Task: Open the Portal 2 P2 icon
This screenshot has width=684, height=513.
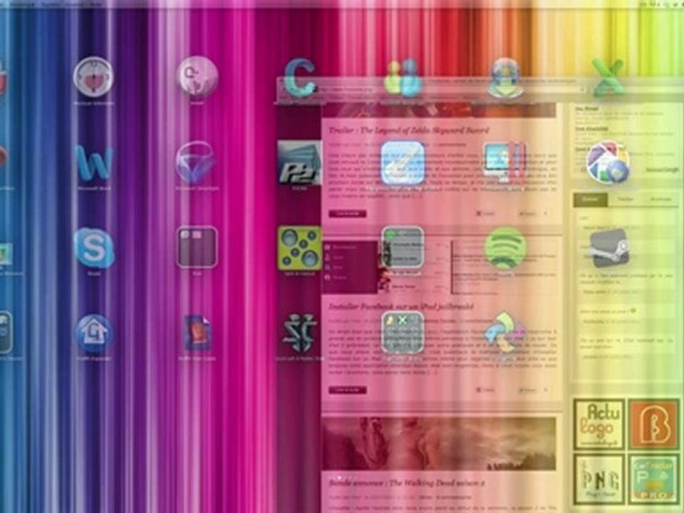Action: tap(300, 162)
